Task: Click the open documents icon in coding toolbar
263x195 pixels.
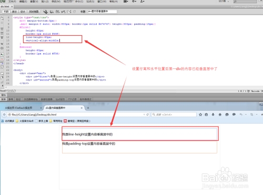Action: pyautogui.click(x=2, y=18)
